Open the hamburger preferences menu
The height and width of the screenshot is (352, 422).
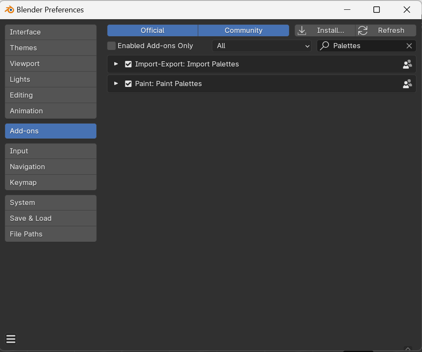[11, 339]
